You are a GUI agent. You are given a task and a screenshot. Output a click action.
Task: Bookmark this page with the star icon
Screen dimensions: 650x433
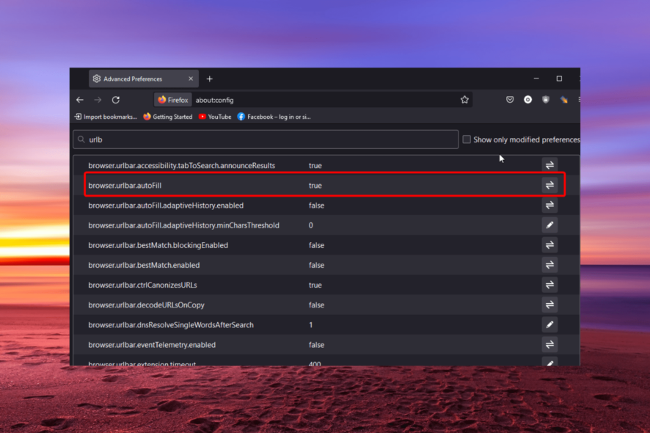point(464,99)
